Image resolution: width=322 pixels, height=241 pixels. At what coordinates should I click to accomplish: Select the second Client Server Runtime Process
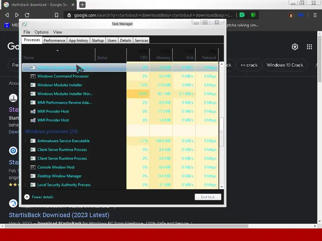click(x=120, y=158)
